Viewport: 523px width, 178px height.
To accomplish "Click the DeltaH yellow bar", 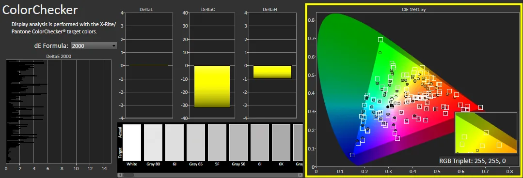I will [272, 72].
